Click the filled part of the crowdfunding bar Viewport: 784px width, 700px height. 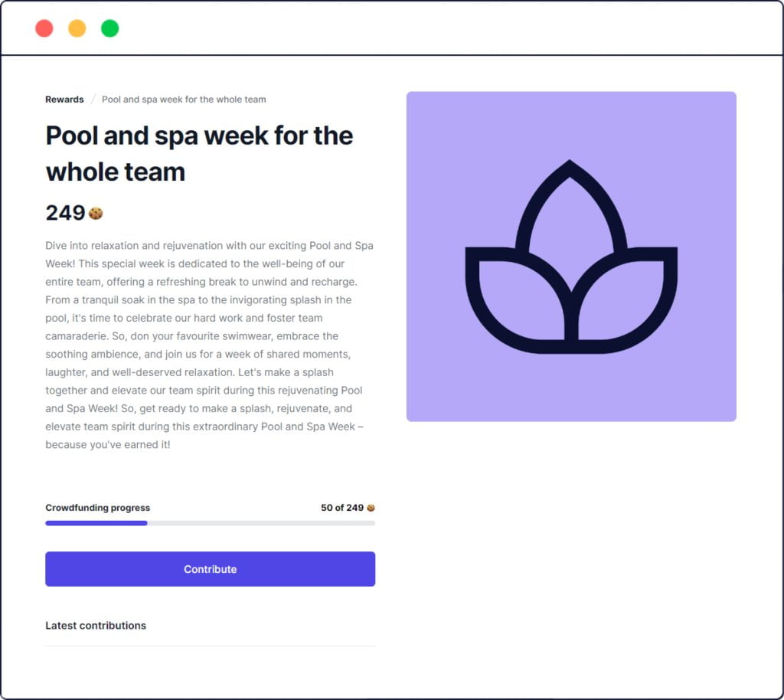pos(96,523)
